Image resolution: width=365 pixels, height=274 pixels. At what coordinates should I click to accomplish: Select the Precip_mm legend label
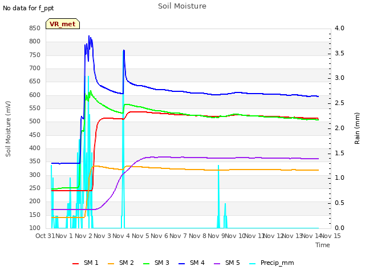click(x=277, y=263)
